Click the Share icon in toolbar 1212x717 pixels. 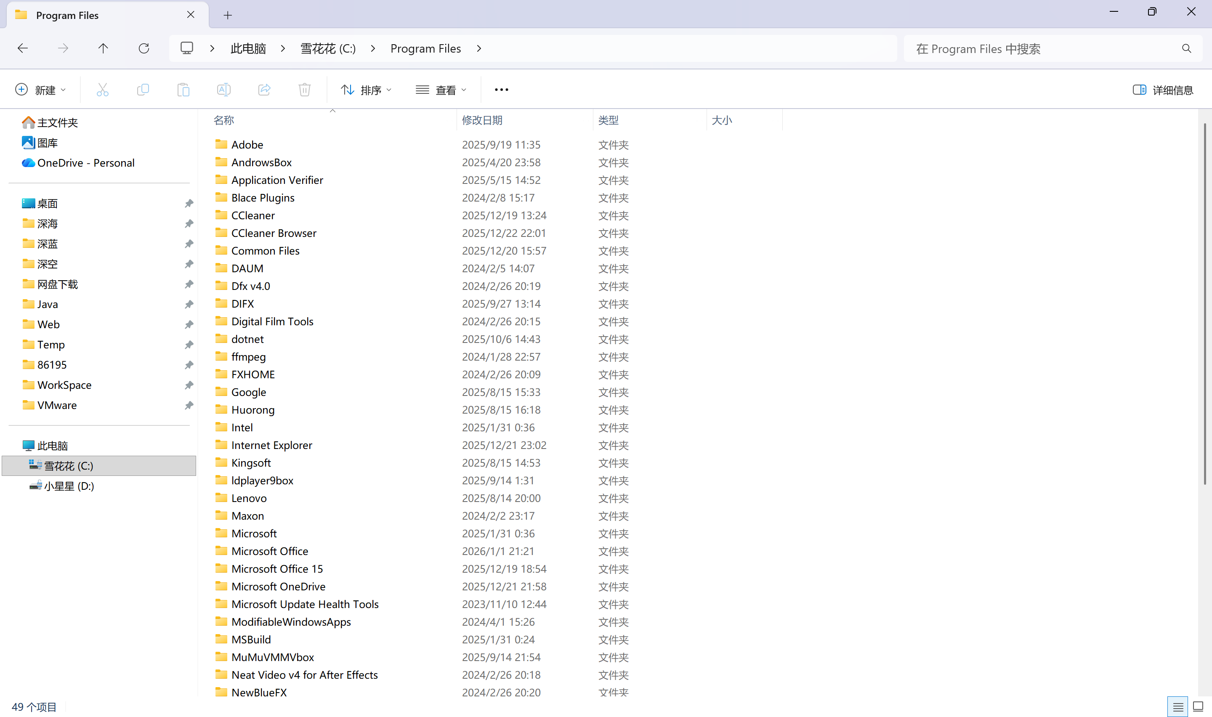264,90
